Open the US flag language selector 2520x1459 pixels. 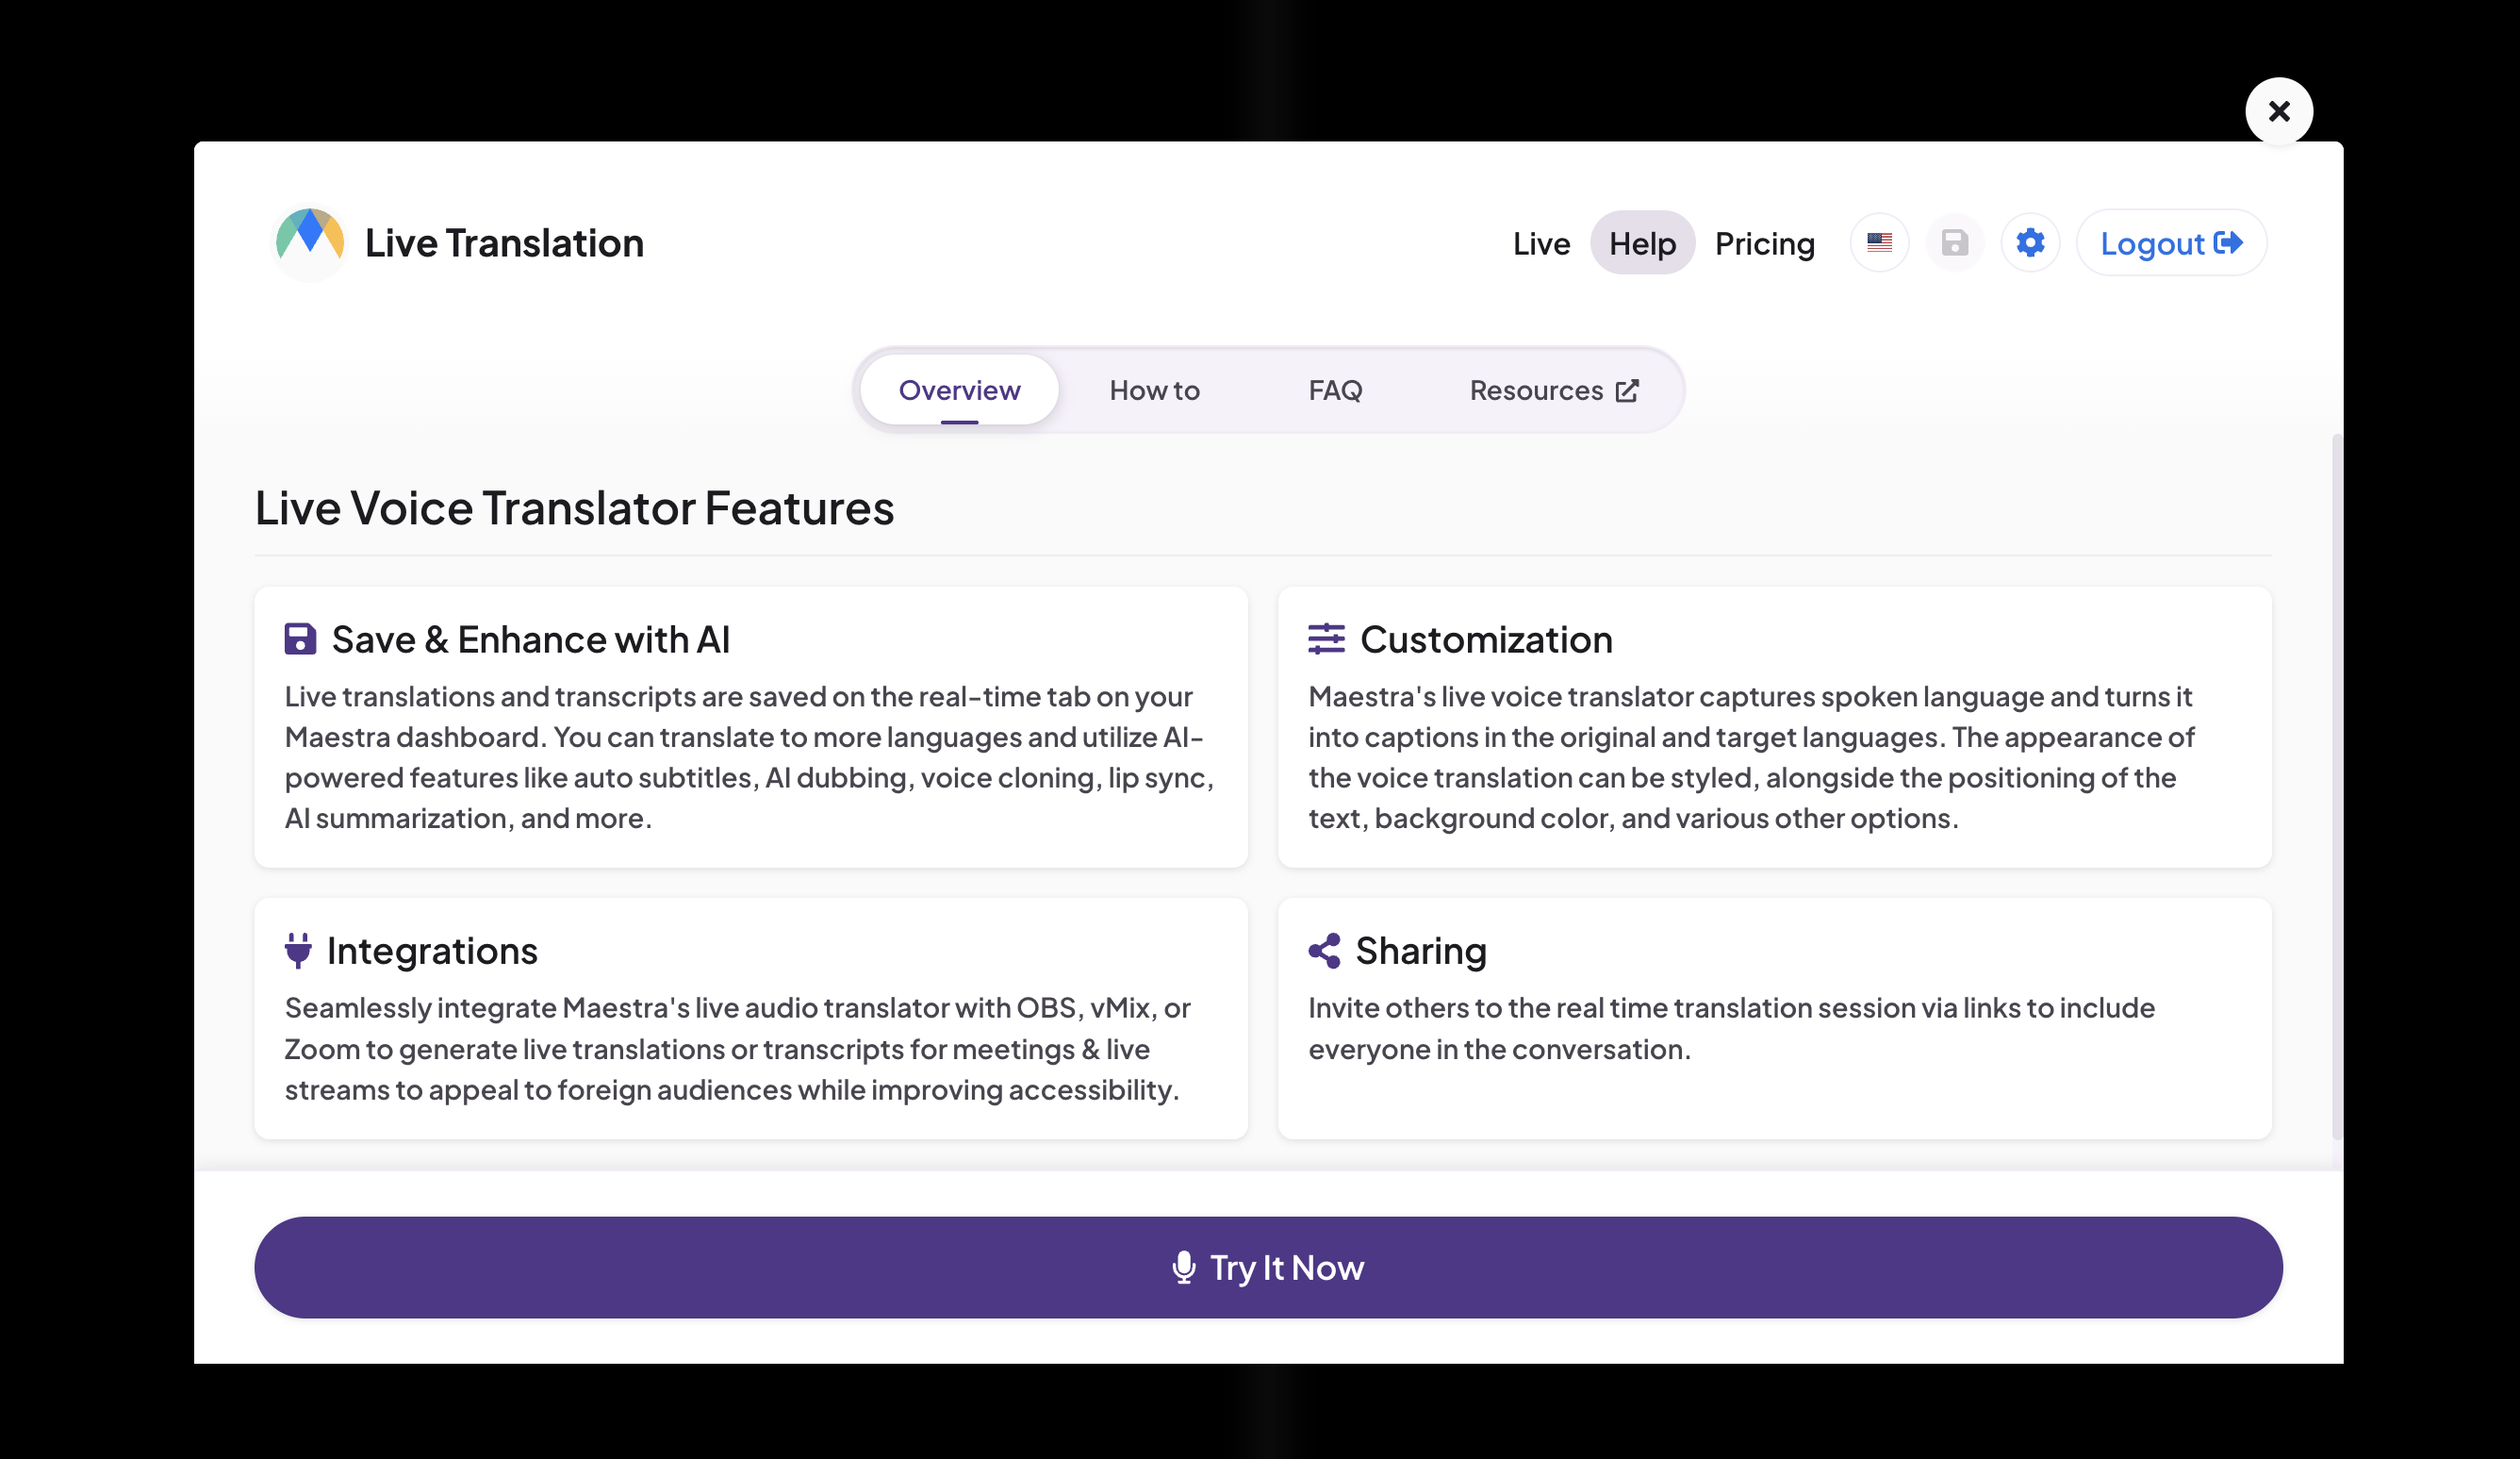(x=1879, y=243)
